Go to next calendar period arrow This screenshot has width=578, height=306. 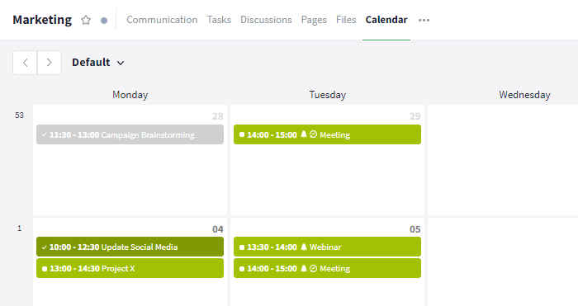click(50, 63)
